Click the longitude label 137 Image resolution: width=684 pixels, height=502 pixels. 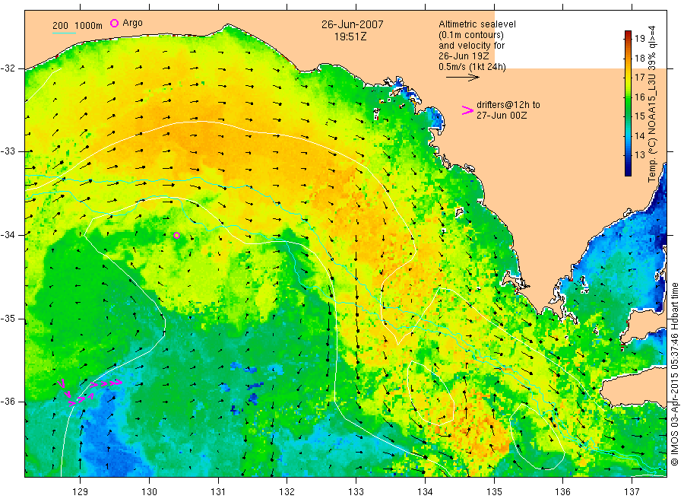click(632, 491)
